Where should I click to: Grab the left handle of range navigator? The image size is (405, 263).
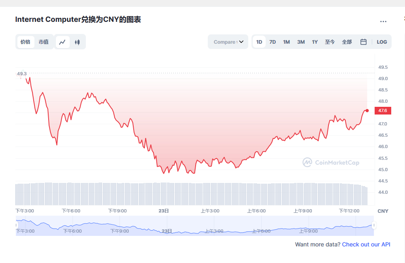pos(16,225)
